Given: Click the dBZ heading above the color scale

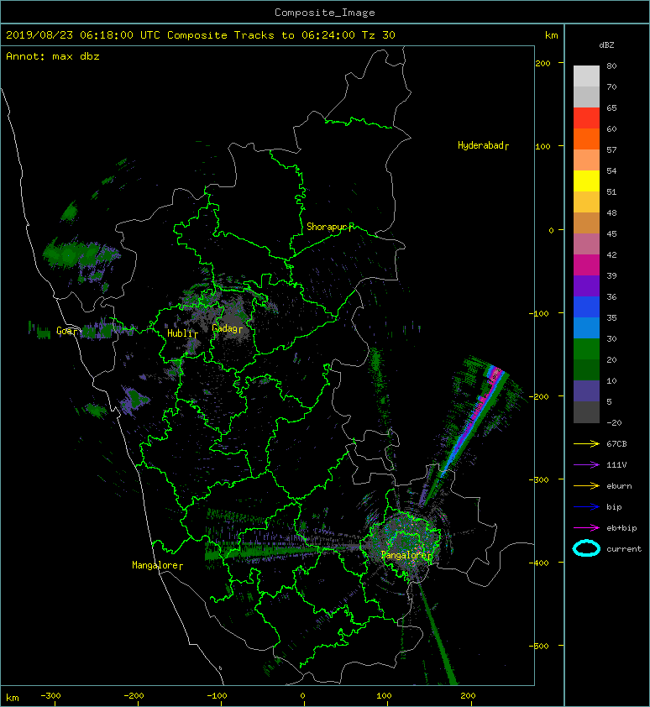Looking at the screenshot, I should pyautogui.click(x=606, y=45).
